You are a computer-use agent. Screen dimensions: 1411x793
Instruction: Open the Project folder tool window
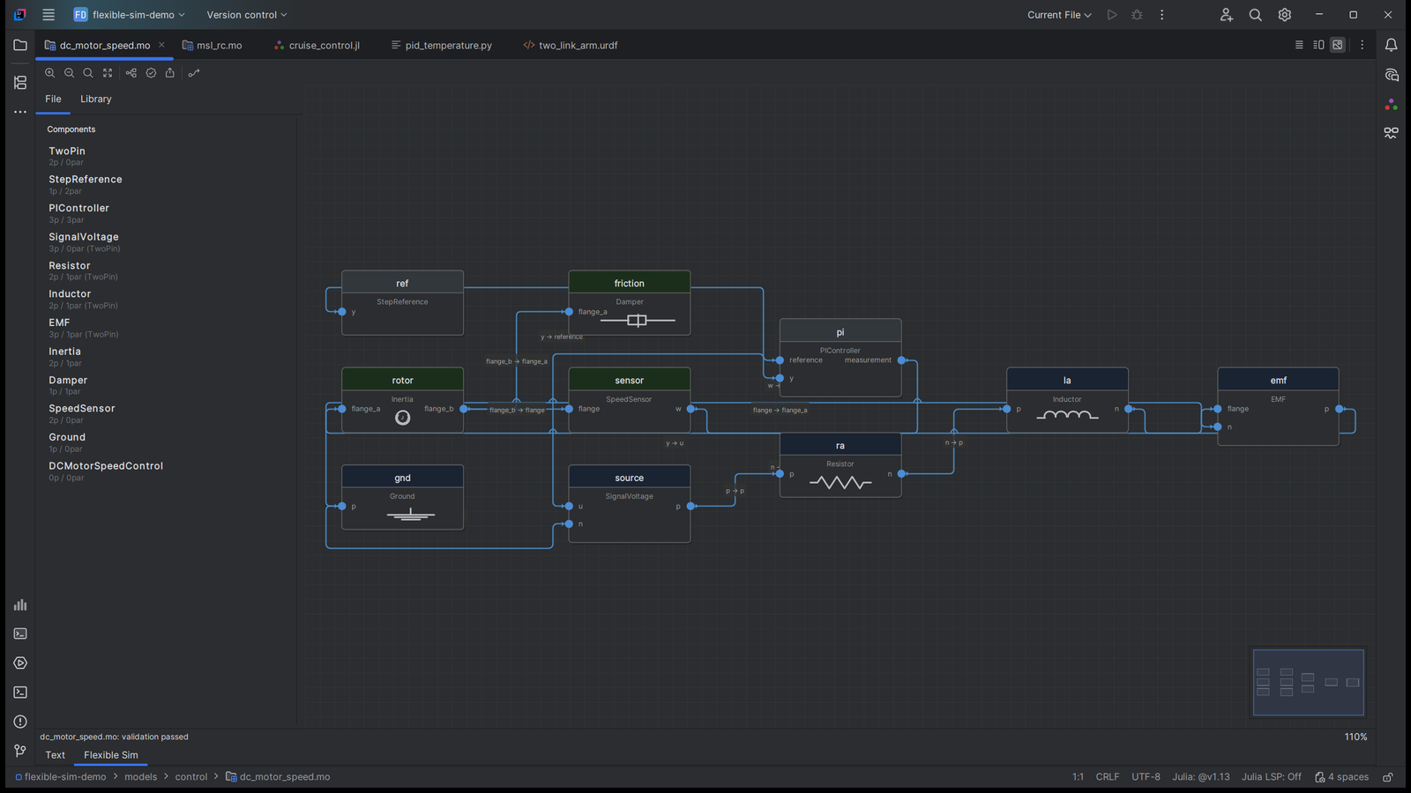click(20, 45)
